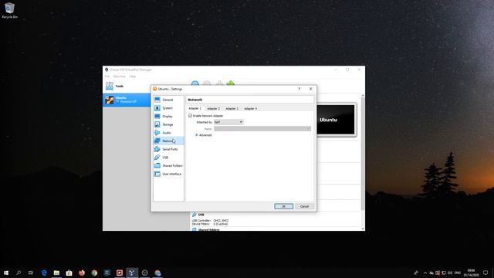Image resolution: width=494 pixels, height=278 pixels.
Task: Switch to Adapter 4 tab
Action: (250, 108)
